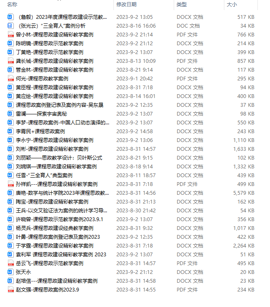
Task: Click the Word icon beside 张天永 file
Action: 10,272
